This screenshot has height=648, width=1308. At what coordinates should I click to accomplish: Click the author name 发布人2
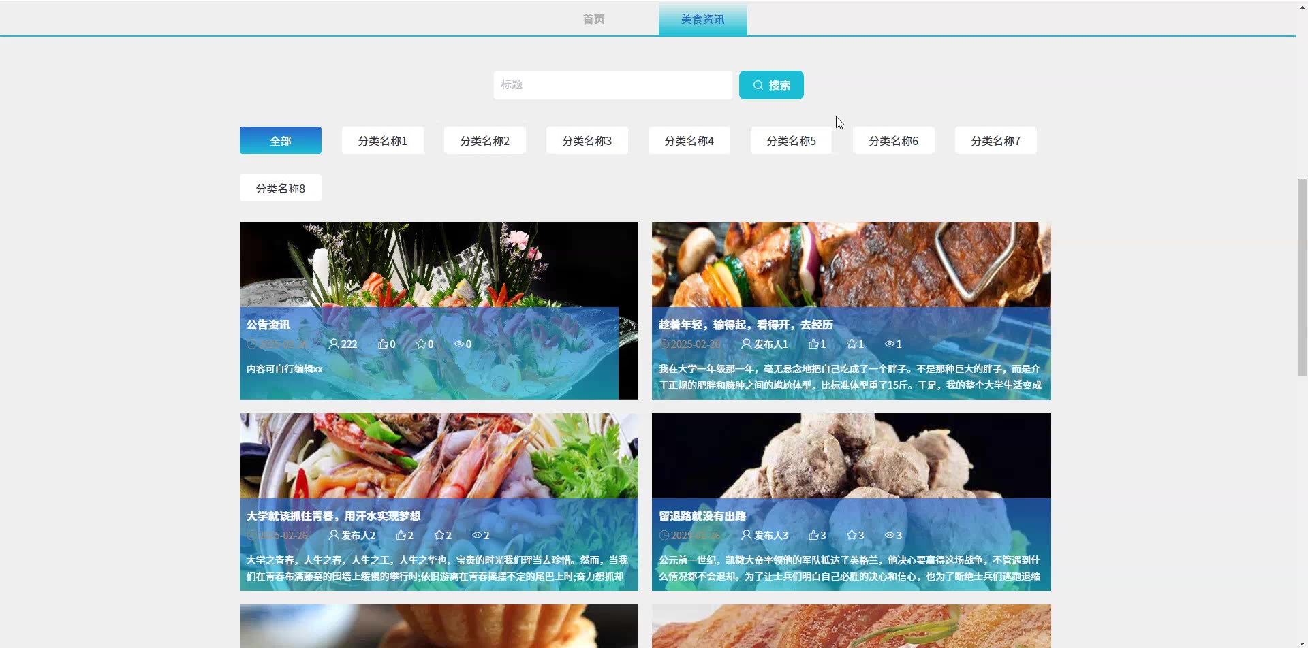pos(358,536)
